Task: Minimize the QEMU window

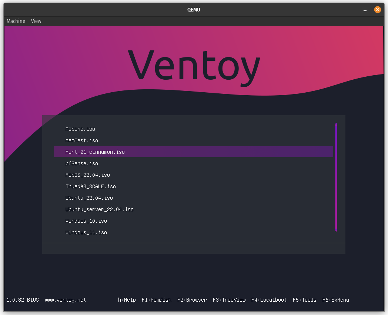Action: (365, 10)
